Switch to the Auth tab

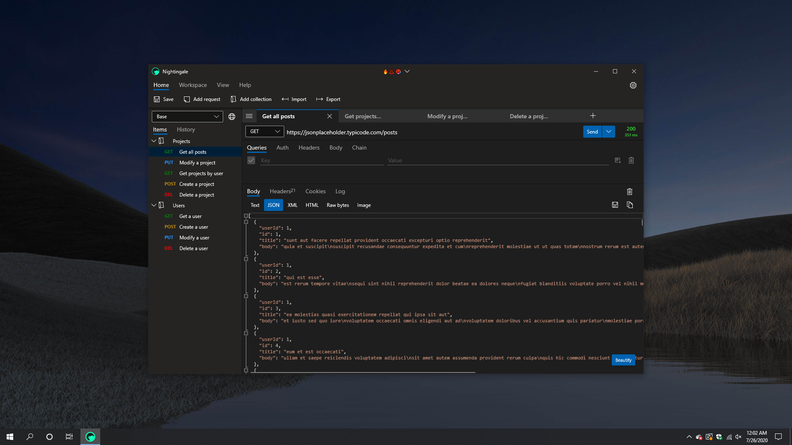tap(282, 148)
